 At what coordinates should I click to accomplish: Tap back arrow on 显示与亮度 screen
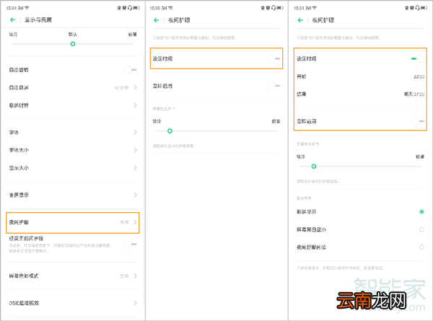(12, 19)
